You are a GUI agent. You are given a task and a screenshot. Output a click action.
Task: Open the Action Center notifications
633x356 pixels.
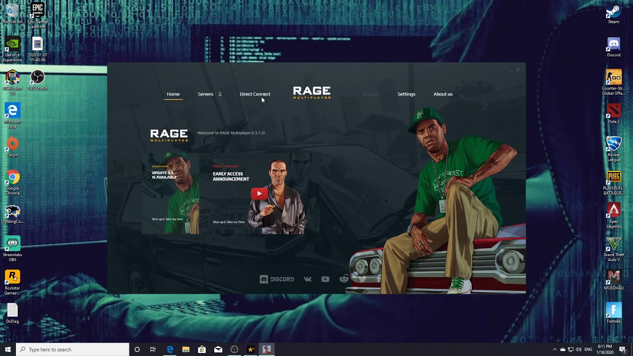point(623,350)
